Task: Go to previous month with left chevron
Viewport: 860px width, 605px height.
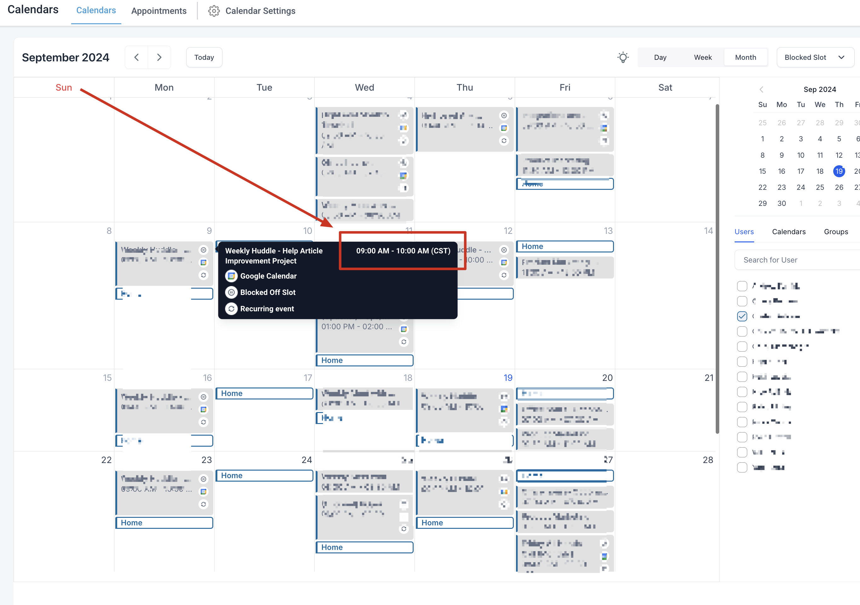Action: pyautogui.click(x=136, y=57)
